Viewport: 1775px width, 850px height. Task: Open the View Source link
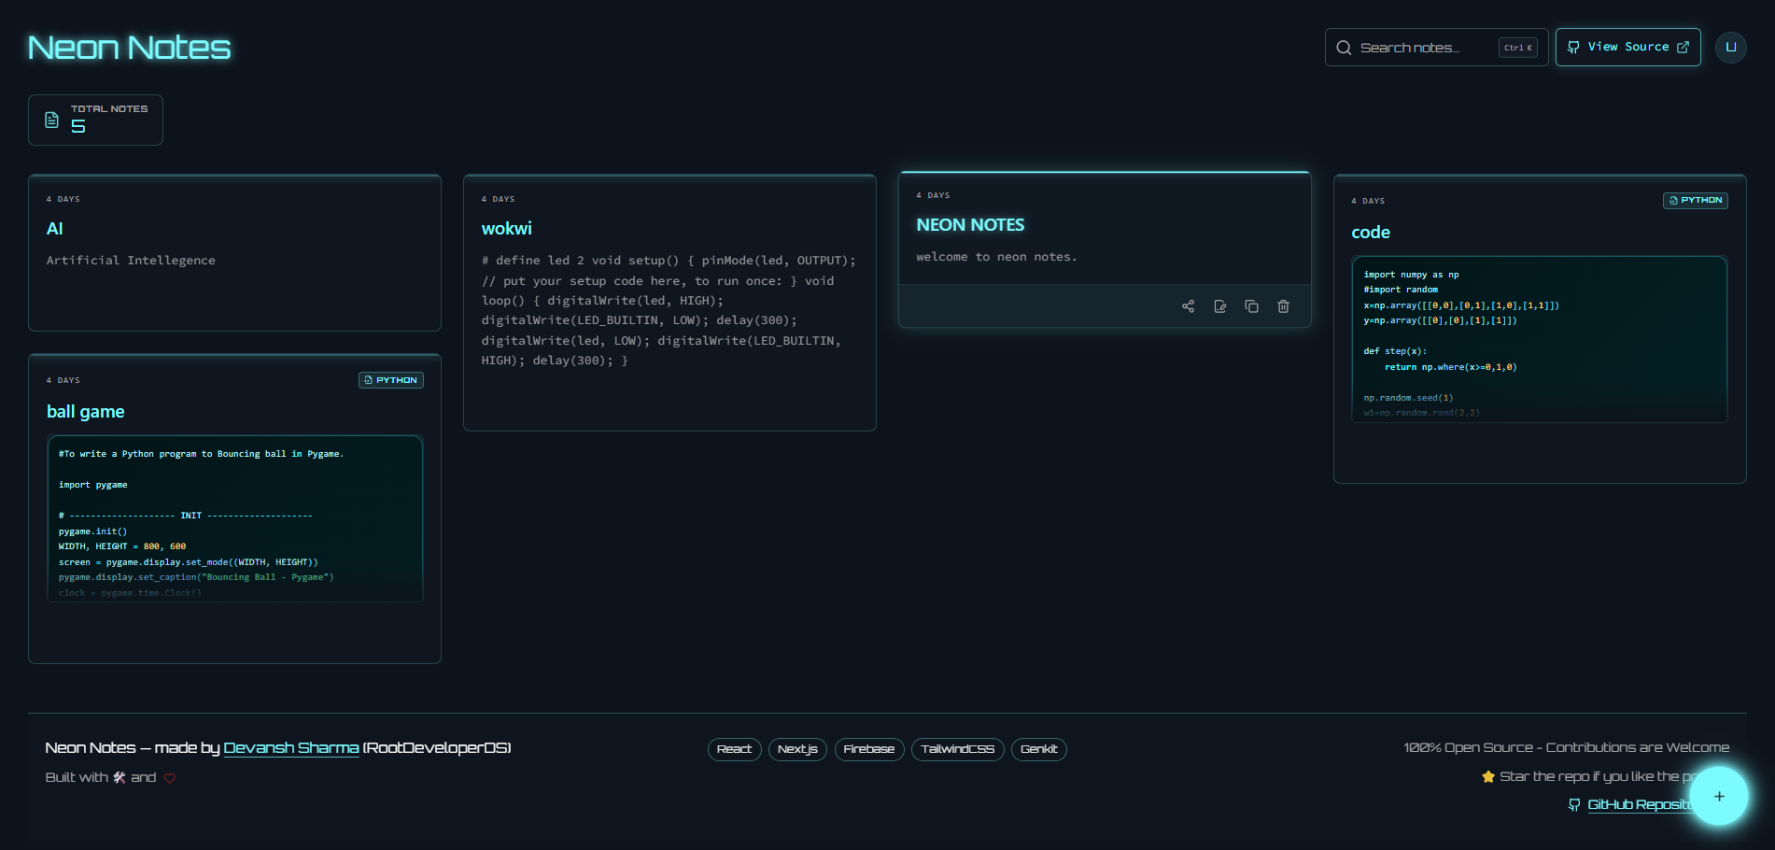(x=1627, y=47)
